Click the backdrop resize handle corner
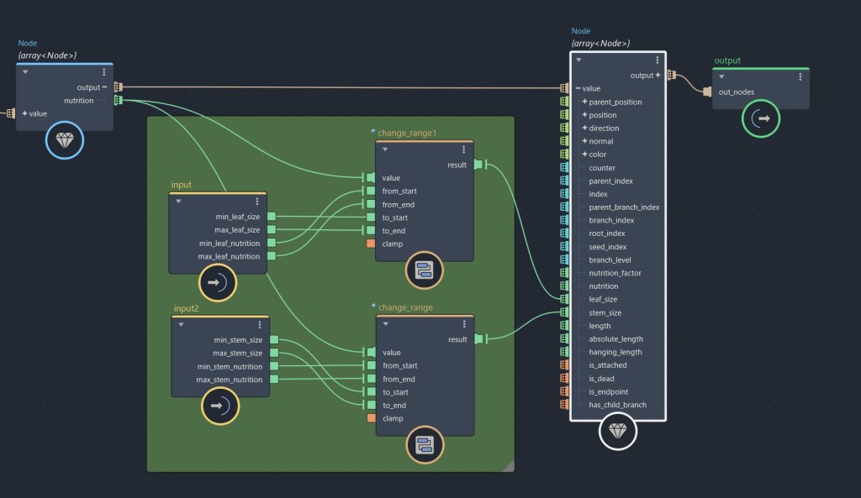861x498 pixels. pyautogui.click(x=508, y=465)
